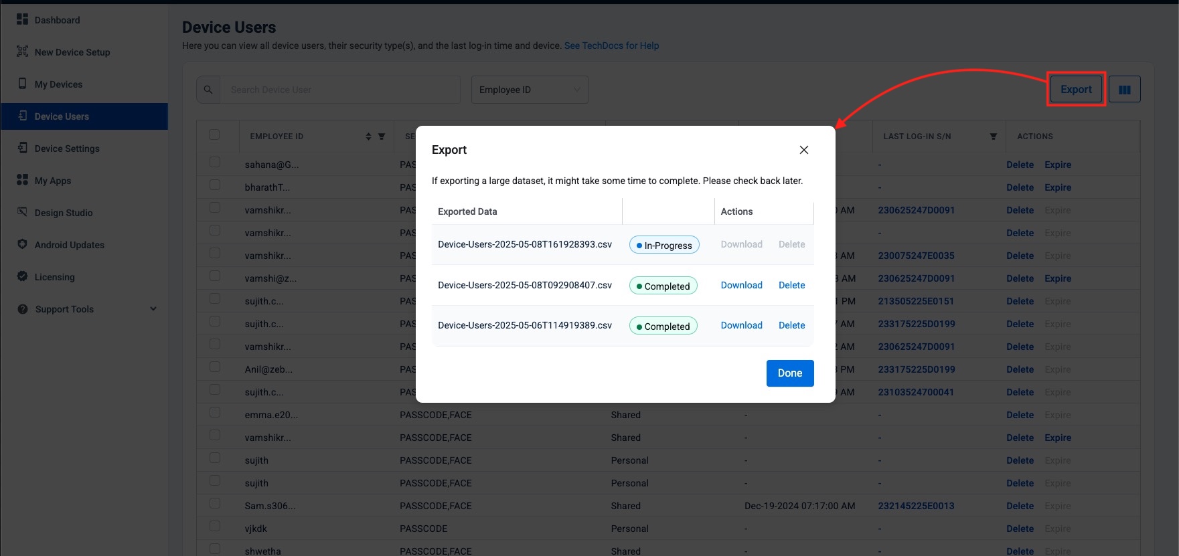Filter the Last Log-In S/N column
1179x556 pixels.
(993, 136)
